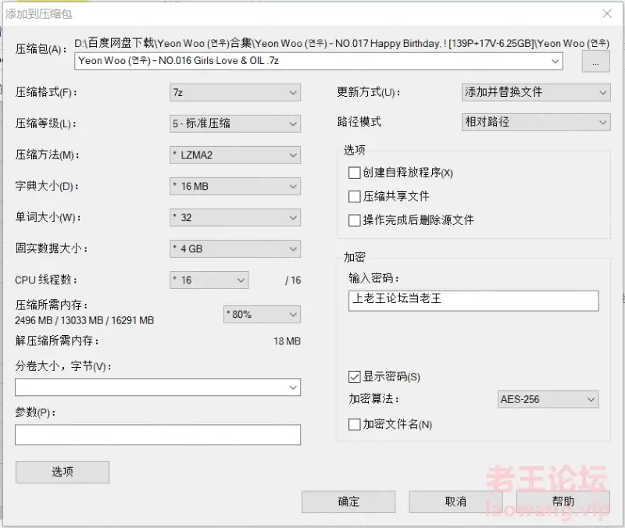
Task: Open the CPU 线程数 dropdown
Action: click(x=209, y=280)
